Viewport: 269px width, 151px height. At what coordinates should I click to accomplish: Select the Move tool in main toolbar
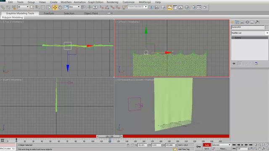click(55, 8)
